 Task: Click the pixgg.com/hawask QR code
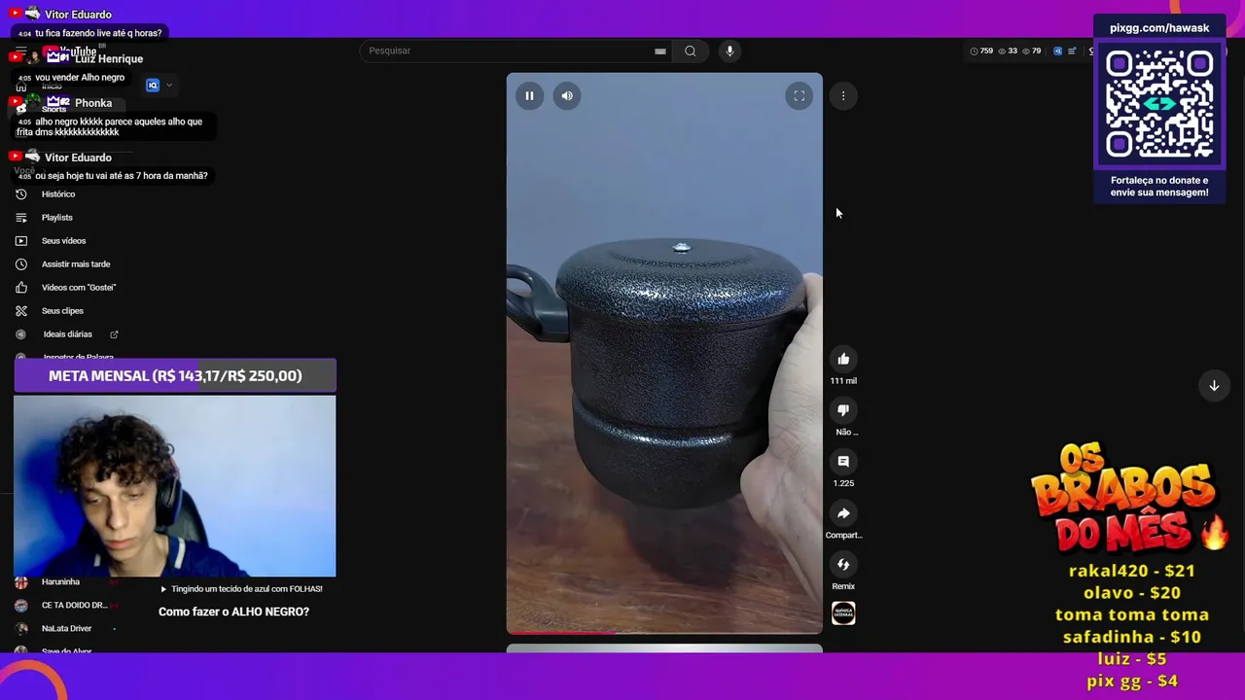[1159, 104]
